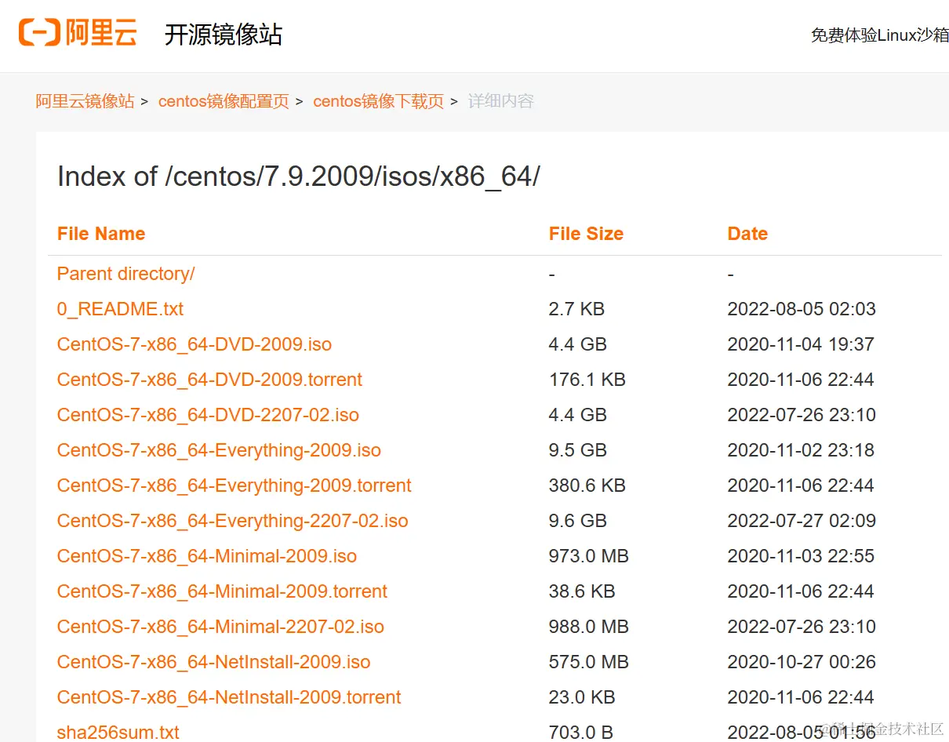949x742 pixels.
Task: Download CentOS-7-x86_64-DVD-2207-02.iso
Action: point(208,415)
